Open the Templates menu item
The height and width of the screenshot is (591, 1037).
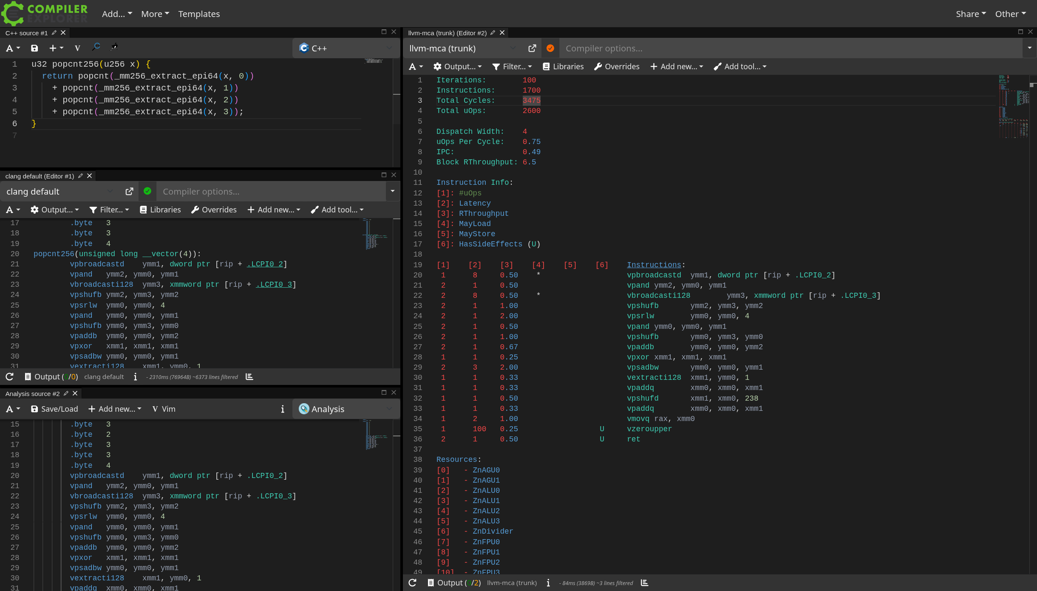pos(199,14)
